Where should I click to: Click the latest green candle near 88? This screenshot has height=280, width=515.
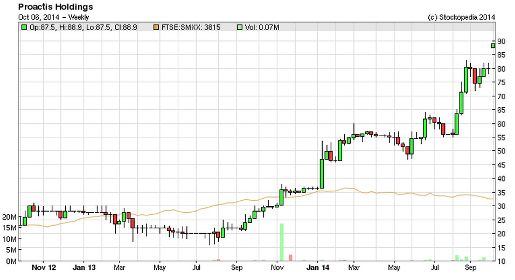coord(493,46)
